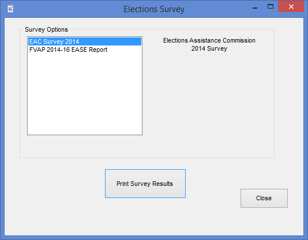Open the window system menu document icon
308x240 pixels.
click(10, 9)
